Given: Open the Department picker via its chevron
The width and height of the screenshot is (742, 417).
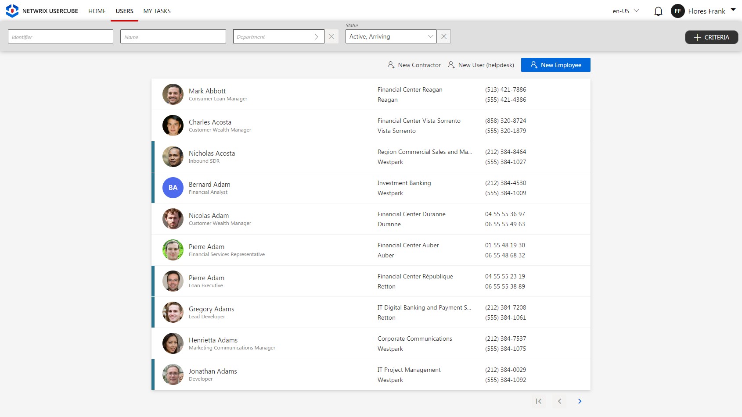Looking at the screenshot, I should [316, 36].
